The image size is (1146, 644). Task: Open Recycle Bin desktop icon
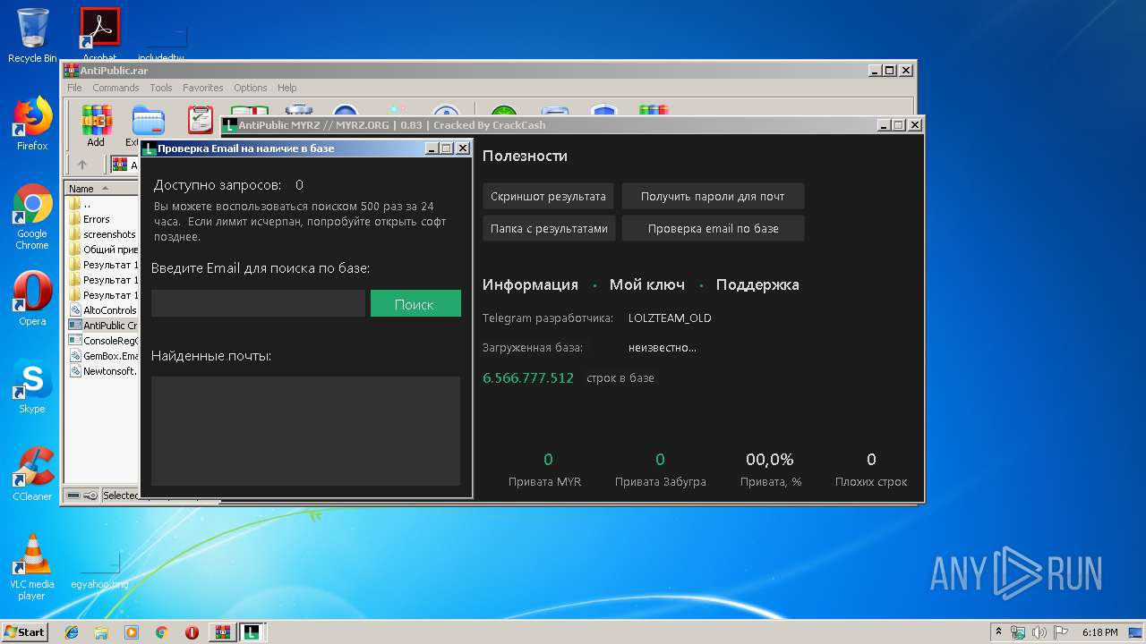point(32,36)
